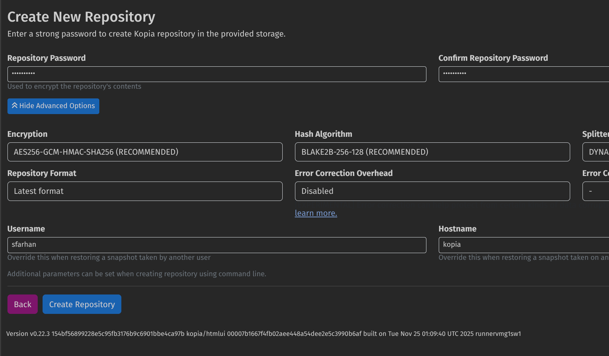
Task: Click into the Hostname field containing kopia
Action: (x=523, y=245)
